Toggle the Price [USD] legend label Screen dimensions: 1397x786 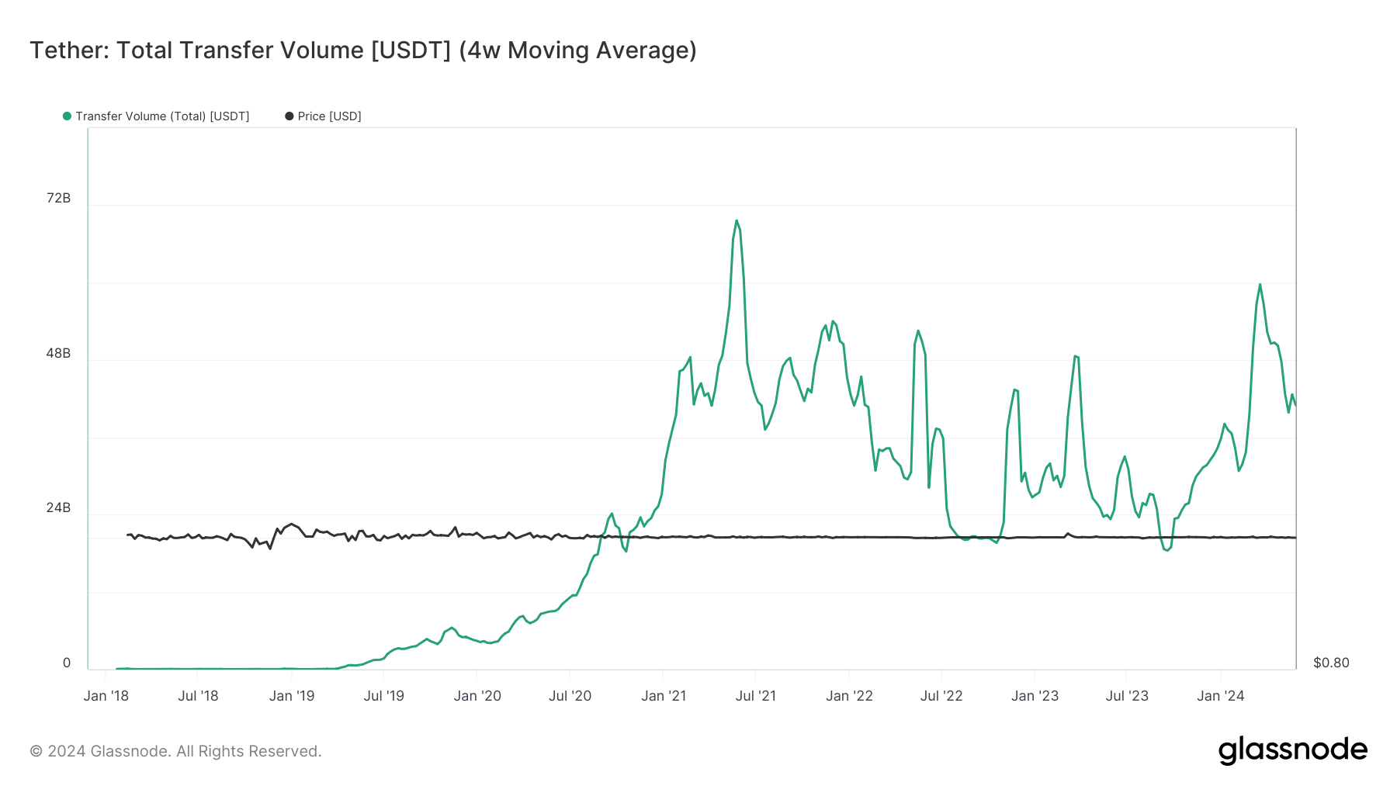(x=330, y=116)
